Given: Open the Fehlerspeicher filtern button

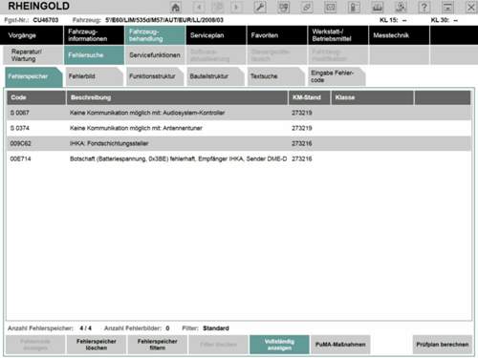Looking at the screenshot, I should (x=158, y=345).
